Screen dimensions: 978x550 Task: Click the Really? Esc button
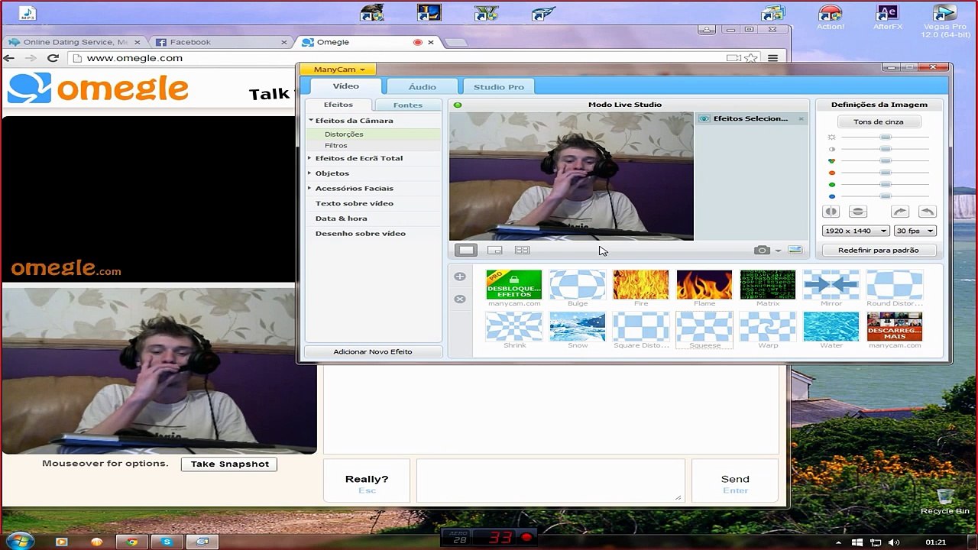(x=367, y=481)
